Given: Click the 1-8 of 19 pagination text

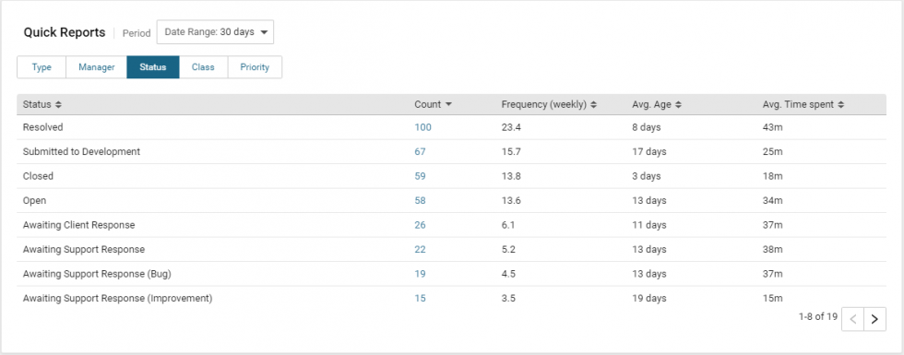Looking at the screenshot, I should tap(817, 316).
